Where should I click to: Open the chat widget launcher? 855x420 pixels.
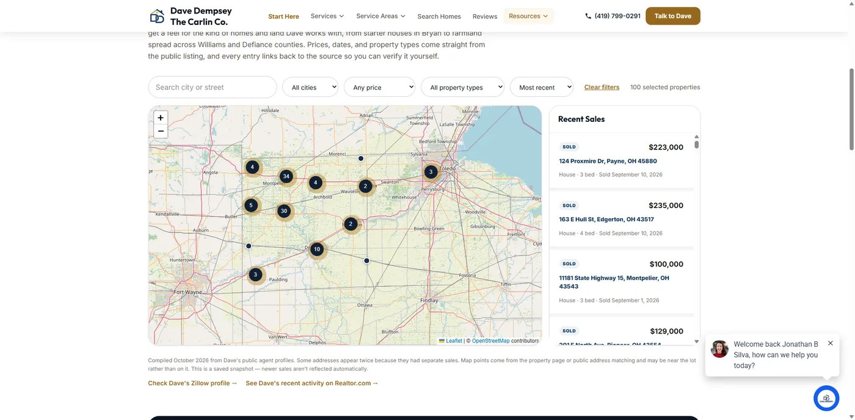pyautogui.click(x=826, y=399)
